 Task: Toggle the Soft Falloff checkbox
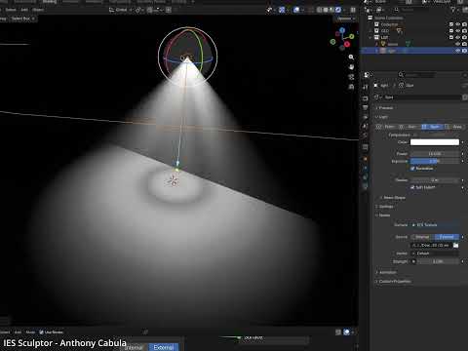(x=412, y=187)
